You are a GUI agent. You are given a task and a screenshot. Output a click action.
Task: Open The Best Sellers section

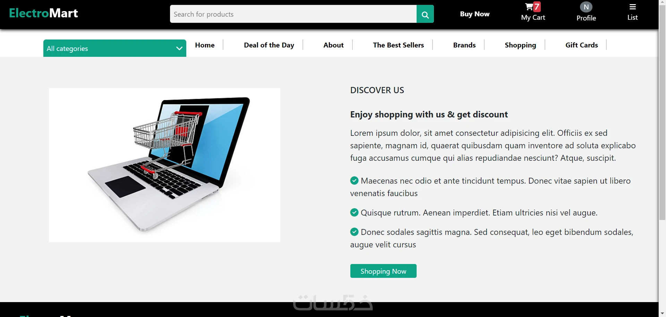[398, 45]
